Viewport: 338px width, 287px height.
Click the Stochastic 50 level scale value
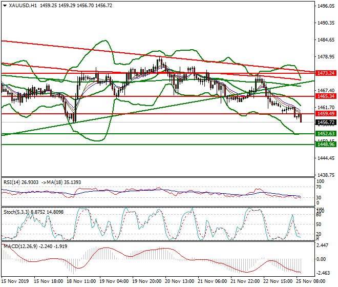click(x=319, y=224)
